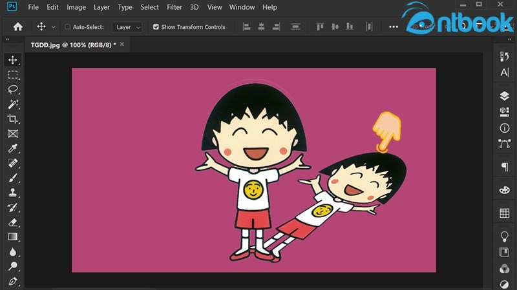
Task: Open the Help menu
Action: pyautogui.click(x=269, y=7)
